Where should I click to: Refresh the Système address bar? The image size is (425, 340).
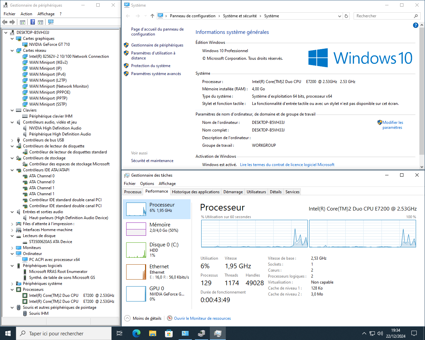(346, 16)
